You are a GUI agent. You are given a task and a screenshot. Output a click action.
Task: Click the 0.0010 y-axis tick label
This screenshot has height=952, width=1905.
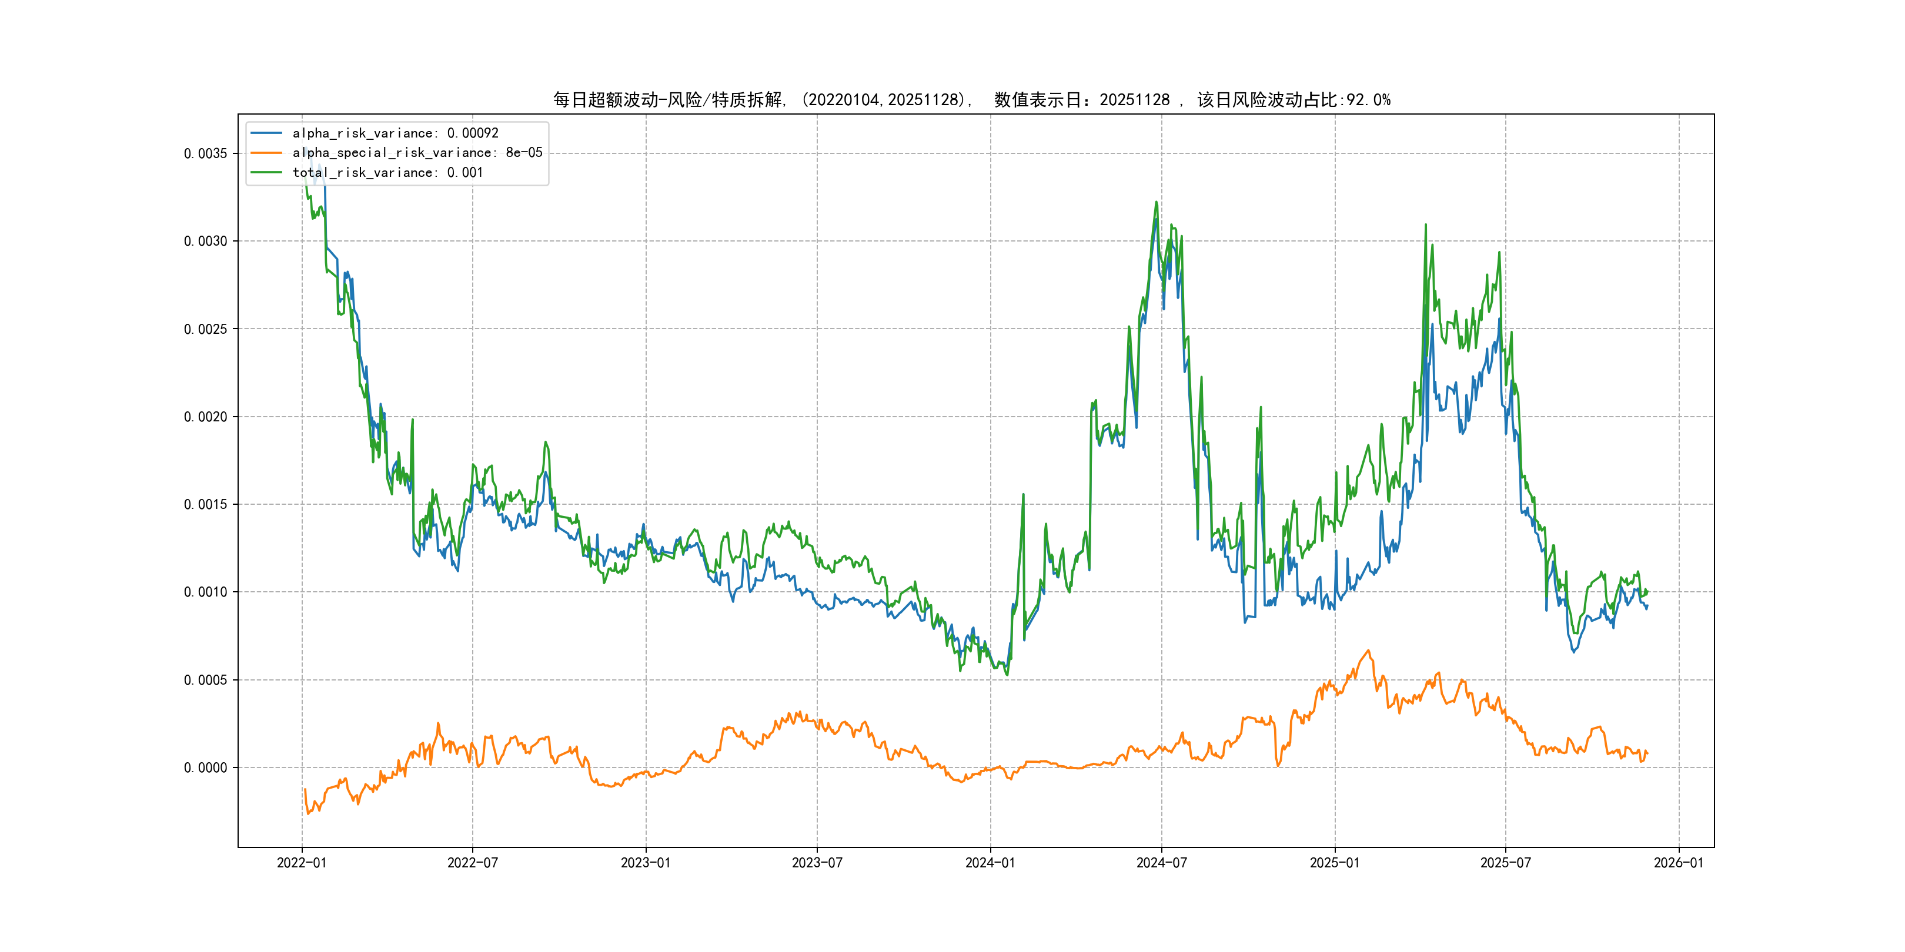coord(206,592)
